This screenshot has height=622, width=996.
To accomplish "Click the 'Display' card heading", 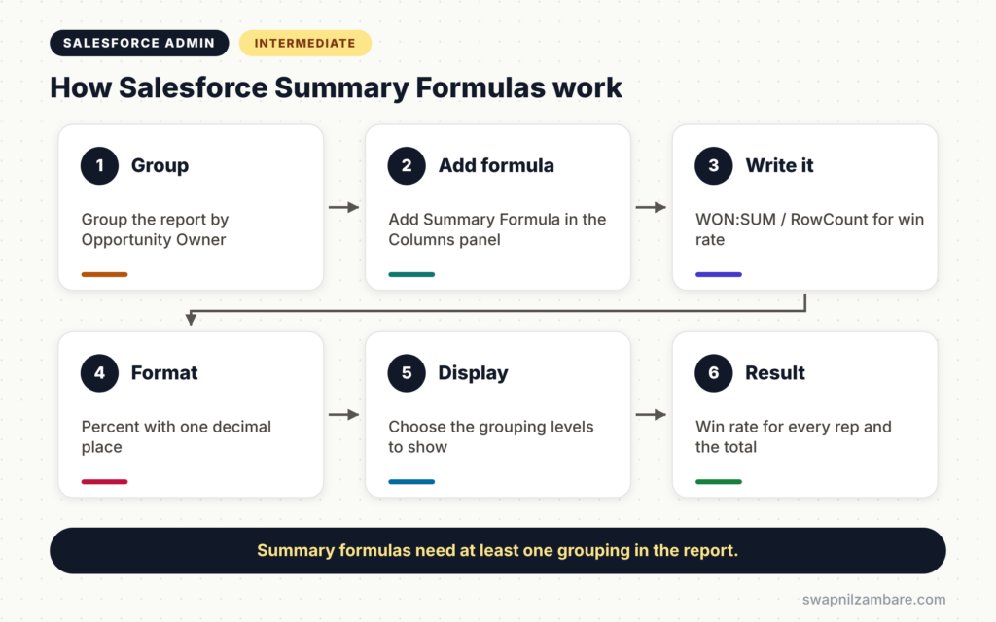I will pos(473,373).
